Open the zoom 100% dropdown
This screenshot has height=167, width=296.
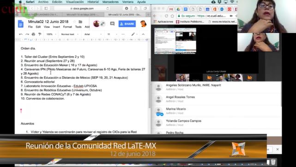point(51,34)
